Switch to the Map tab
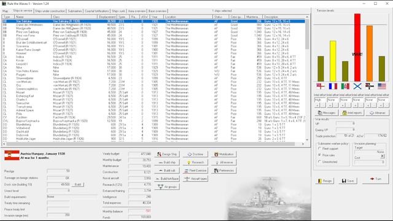 pyautogui.click(x=6, y=11)
